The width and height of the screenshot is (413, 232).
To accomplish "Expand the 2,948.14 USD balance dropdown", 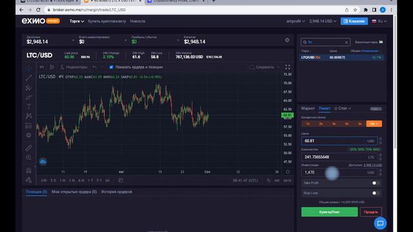I will click(323, 21).
